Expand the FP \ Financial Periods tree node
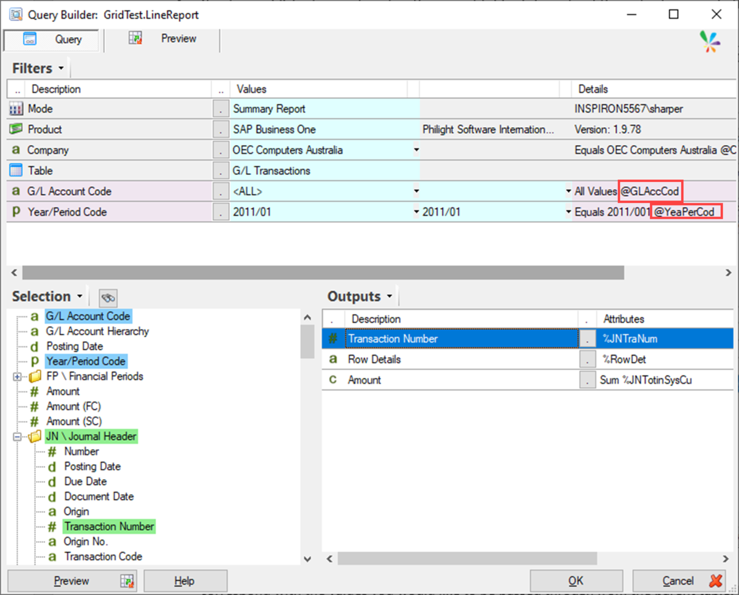 [x=17, y=377]
